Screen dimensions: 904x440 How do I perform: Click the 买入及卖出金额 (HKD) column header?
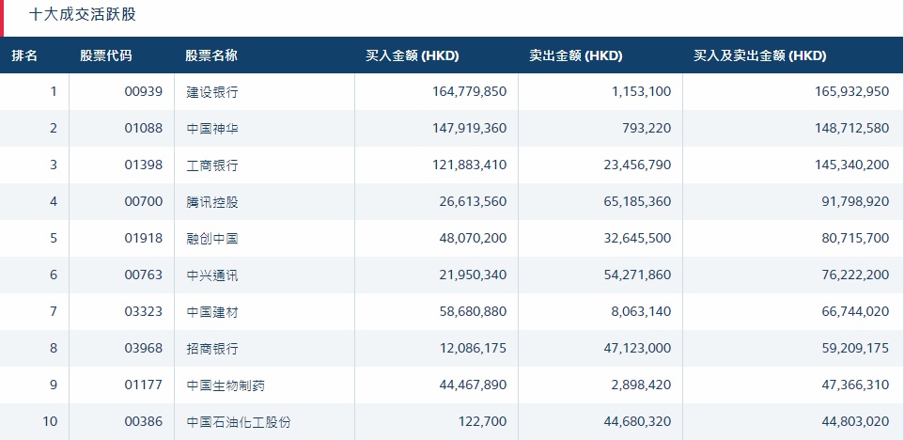[x=760, y=55]
